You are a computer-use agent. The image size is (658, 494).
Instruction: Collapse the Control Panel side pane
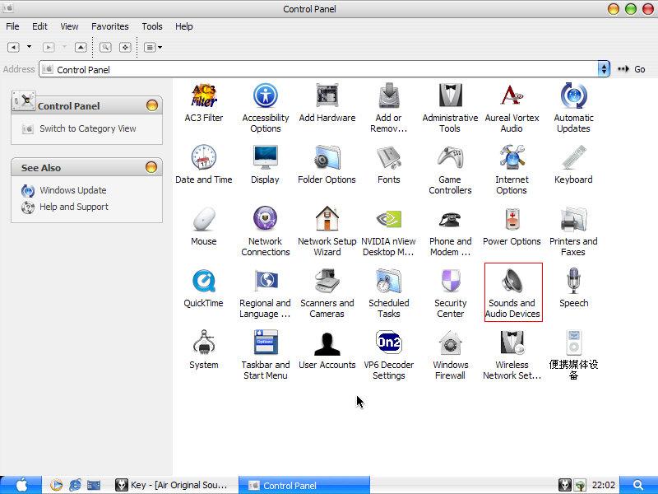click(x=152, y=105)
